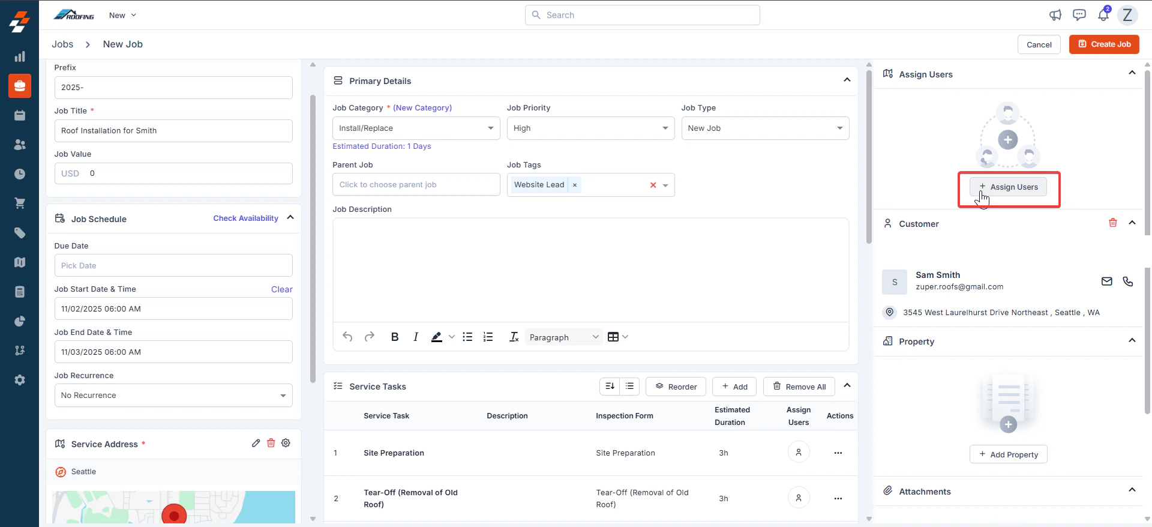Open the settings gear icon in sidebar
This screenshot has height=527, width=1152.
(20, 380)
